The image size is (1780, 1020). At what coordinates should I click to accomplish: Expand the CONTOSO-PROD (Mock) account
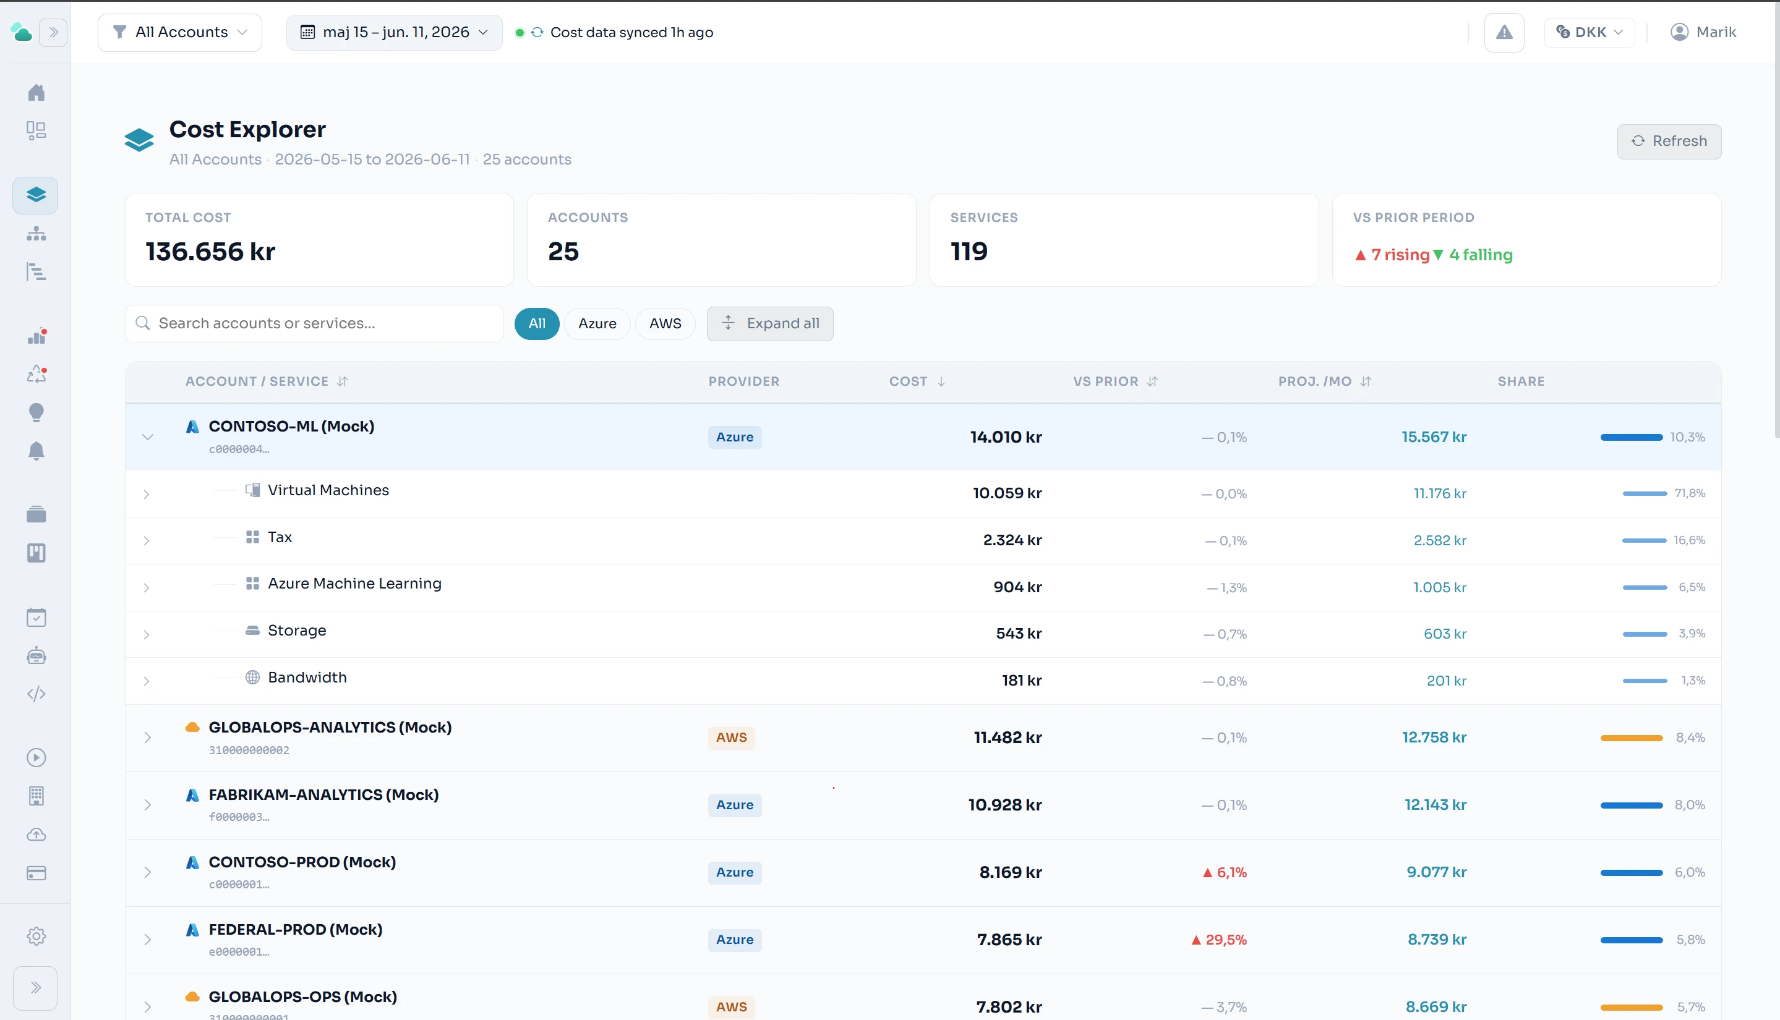point(147,872)
